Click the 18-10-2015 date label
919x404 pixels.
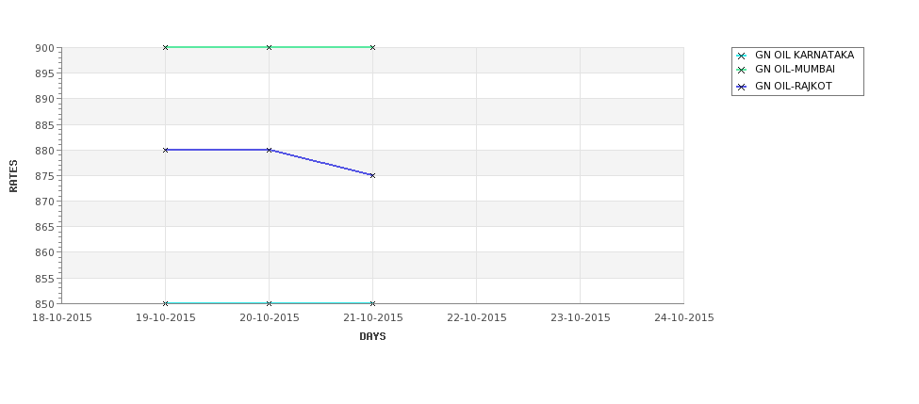coord(61,317)
